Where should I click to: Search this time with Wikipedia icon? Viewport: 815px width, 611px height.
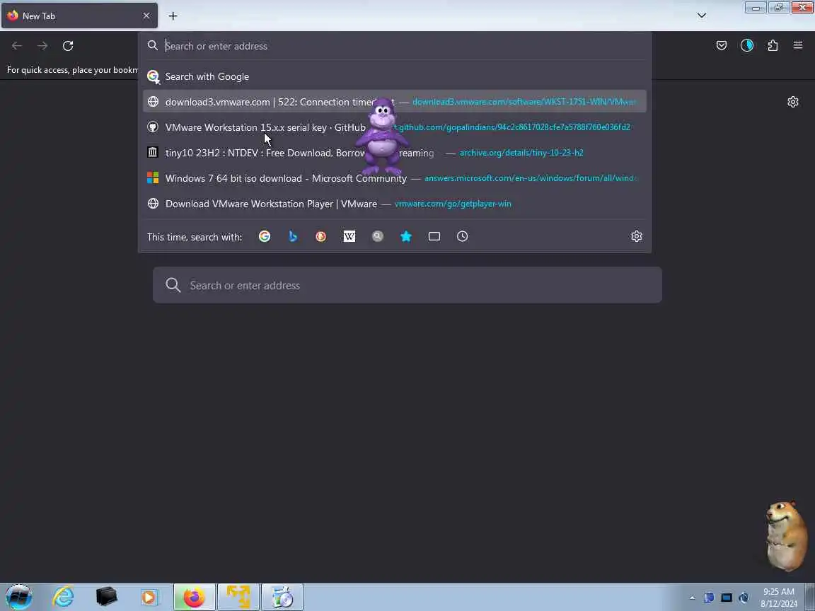pos(349,236)
